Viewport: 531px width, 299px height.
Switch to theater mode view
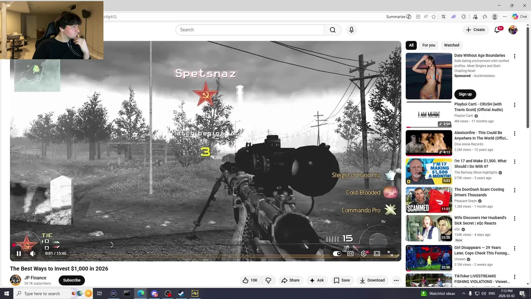click(377, 253)
